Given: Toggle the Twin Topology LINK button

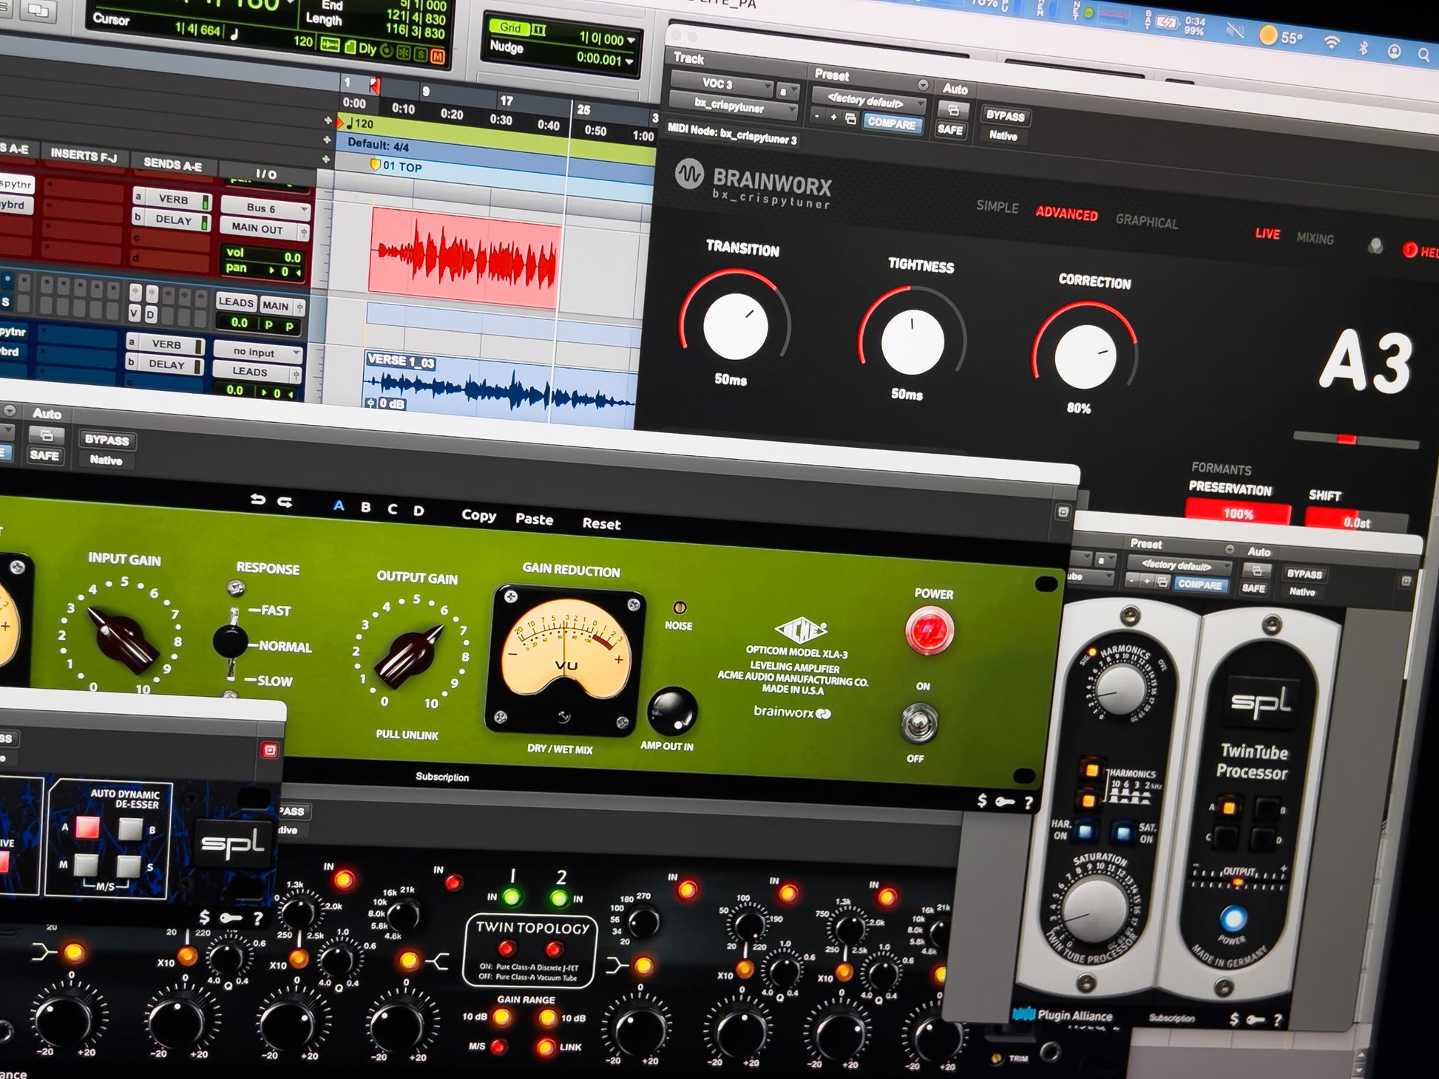Looking at the screenshot, I should [546, 1046].
